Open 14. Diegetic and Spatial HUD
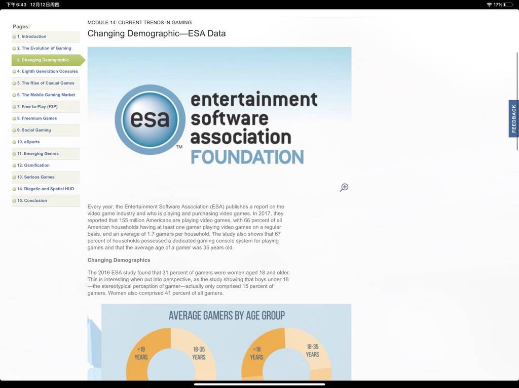Screen dimensions: 519x388 coord(46,189)
